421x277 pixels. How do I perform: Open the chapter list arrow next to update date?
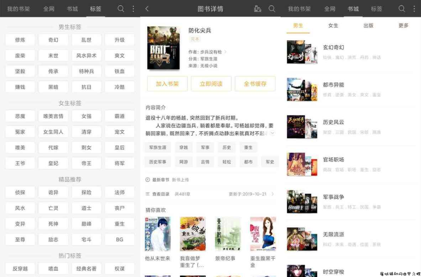coord(273,194)
